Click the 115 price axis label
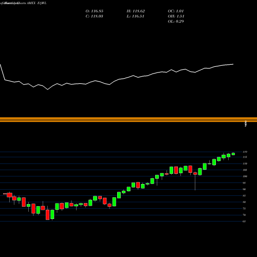 245,157
